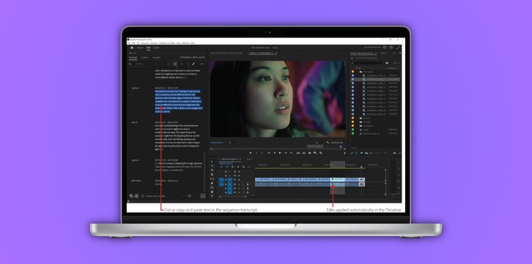This screenshot has width=532, height=264.
Task: Open Interview Rough Cut sequence in Project
Action: coord(372,134)
